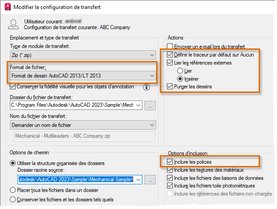This screenshot has height=209, width=277.
Task: Toggle Envoyer un e-mail lors du transfert
Action: click(x=170, y=46)
